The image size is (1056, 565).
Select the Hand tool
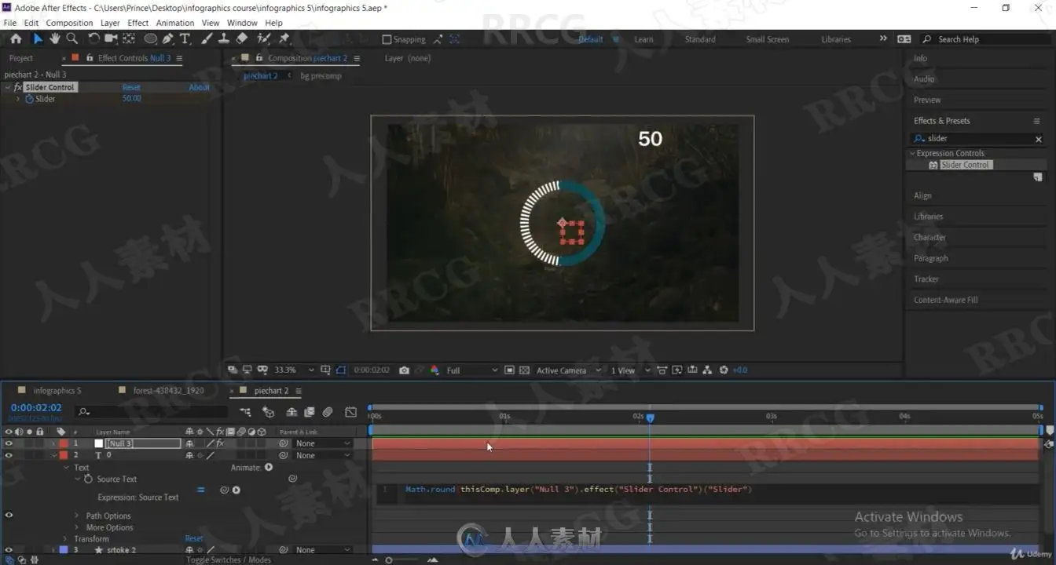point(55,38)
